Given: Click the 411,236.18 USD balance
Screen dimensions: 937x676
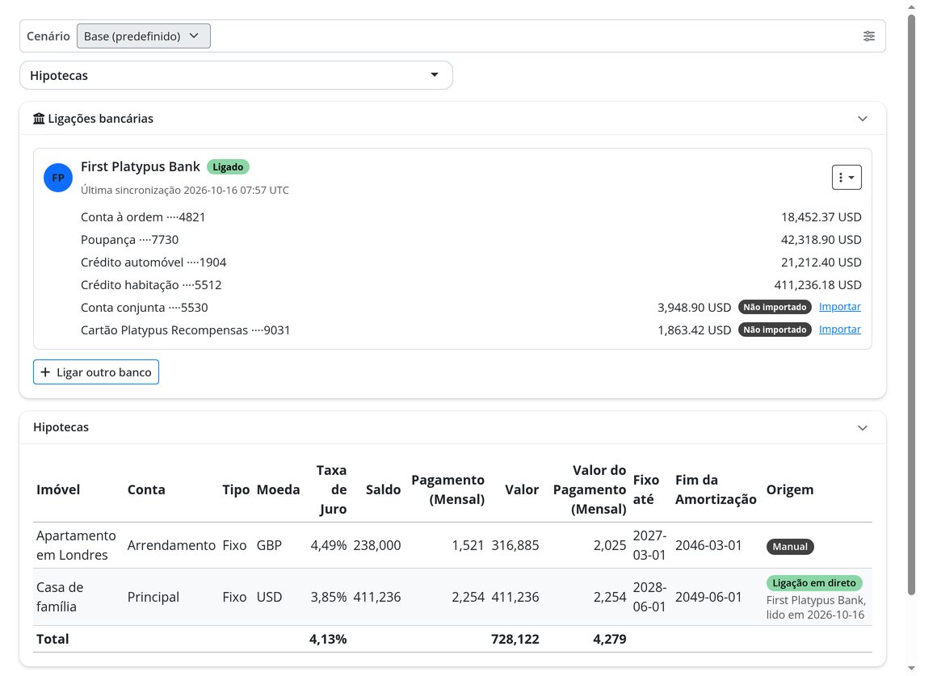Looking at the screenshot, I should [x=817, y=285].
